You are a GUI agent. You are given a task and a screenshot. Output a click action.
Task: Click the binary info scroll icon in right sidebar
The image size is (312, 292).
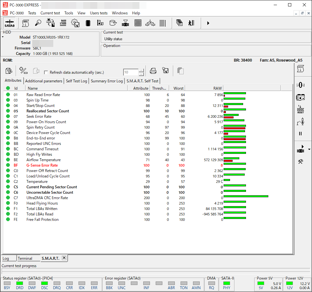pyautogui.click(x=301, y=69)
